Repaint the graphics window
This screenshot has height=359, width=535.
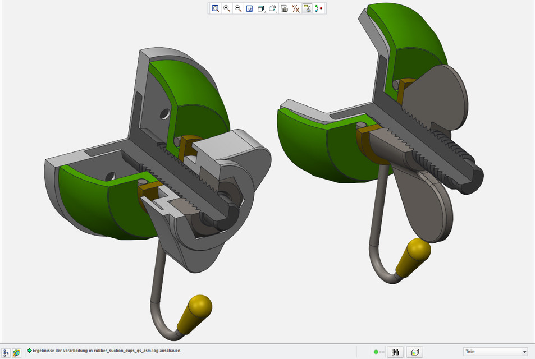250,8
